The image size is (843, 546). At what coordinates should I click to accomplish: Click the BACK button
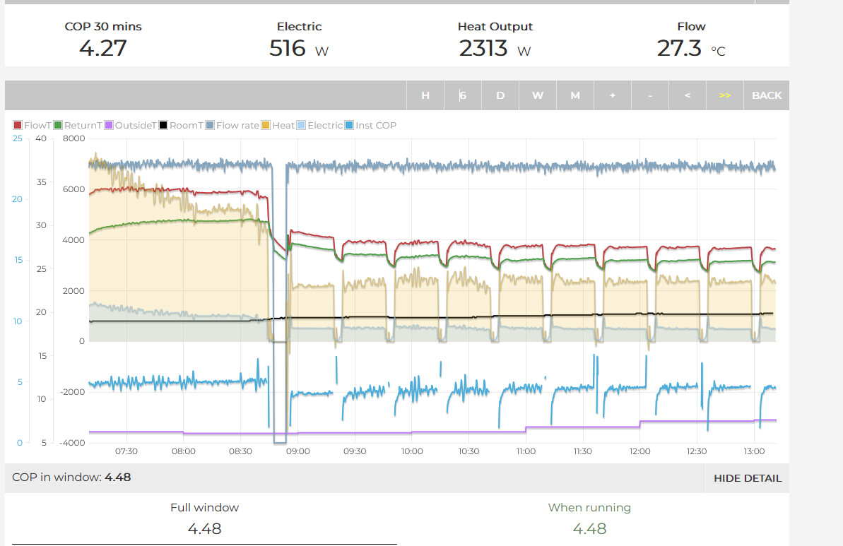767,95
